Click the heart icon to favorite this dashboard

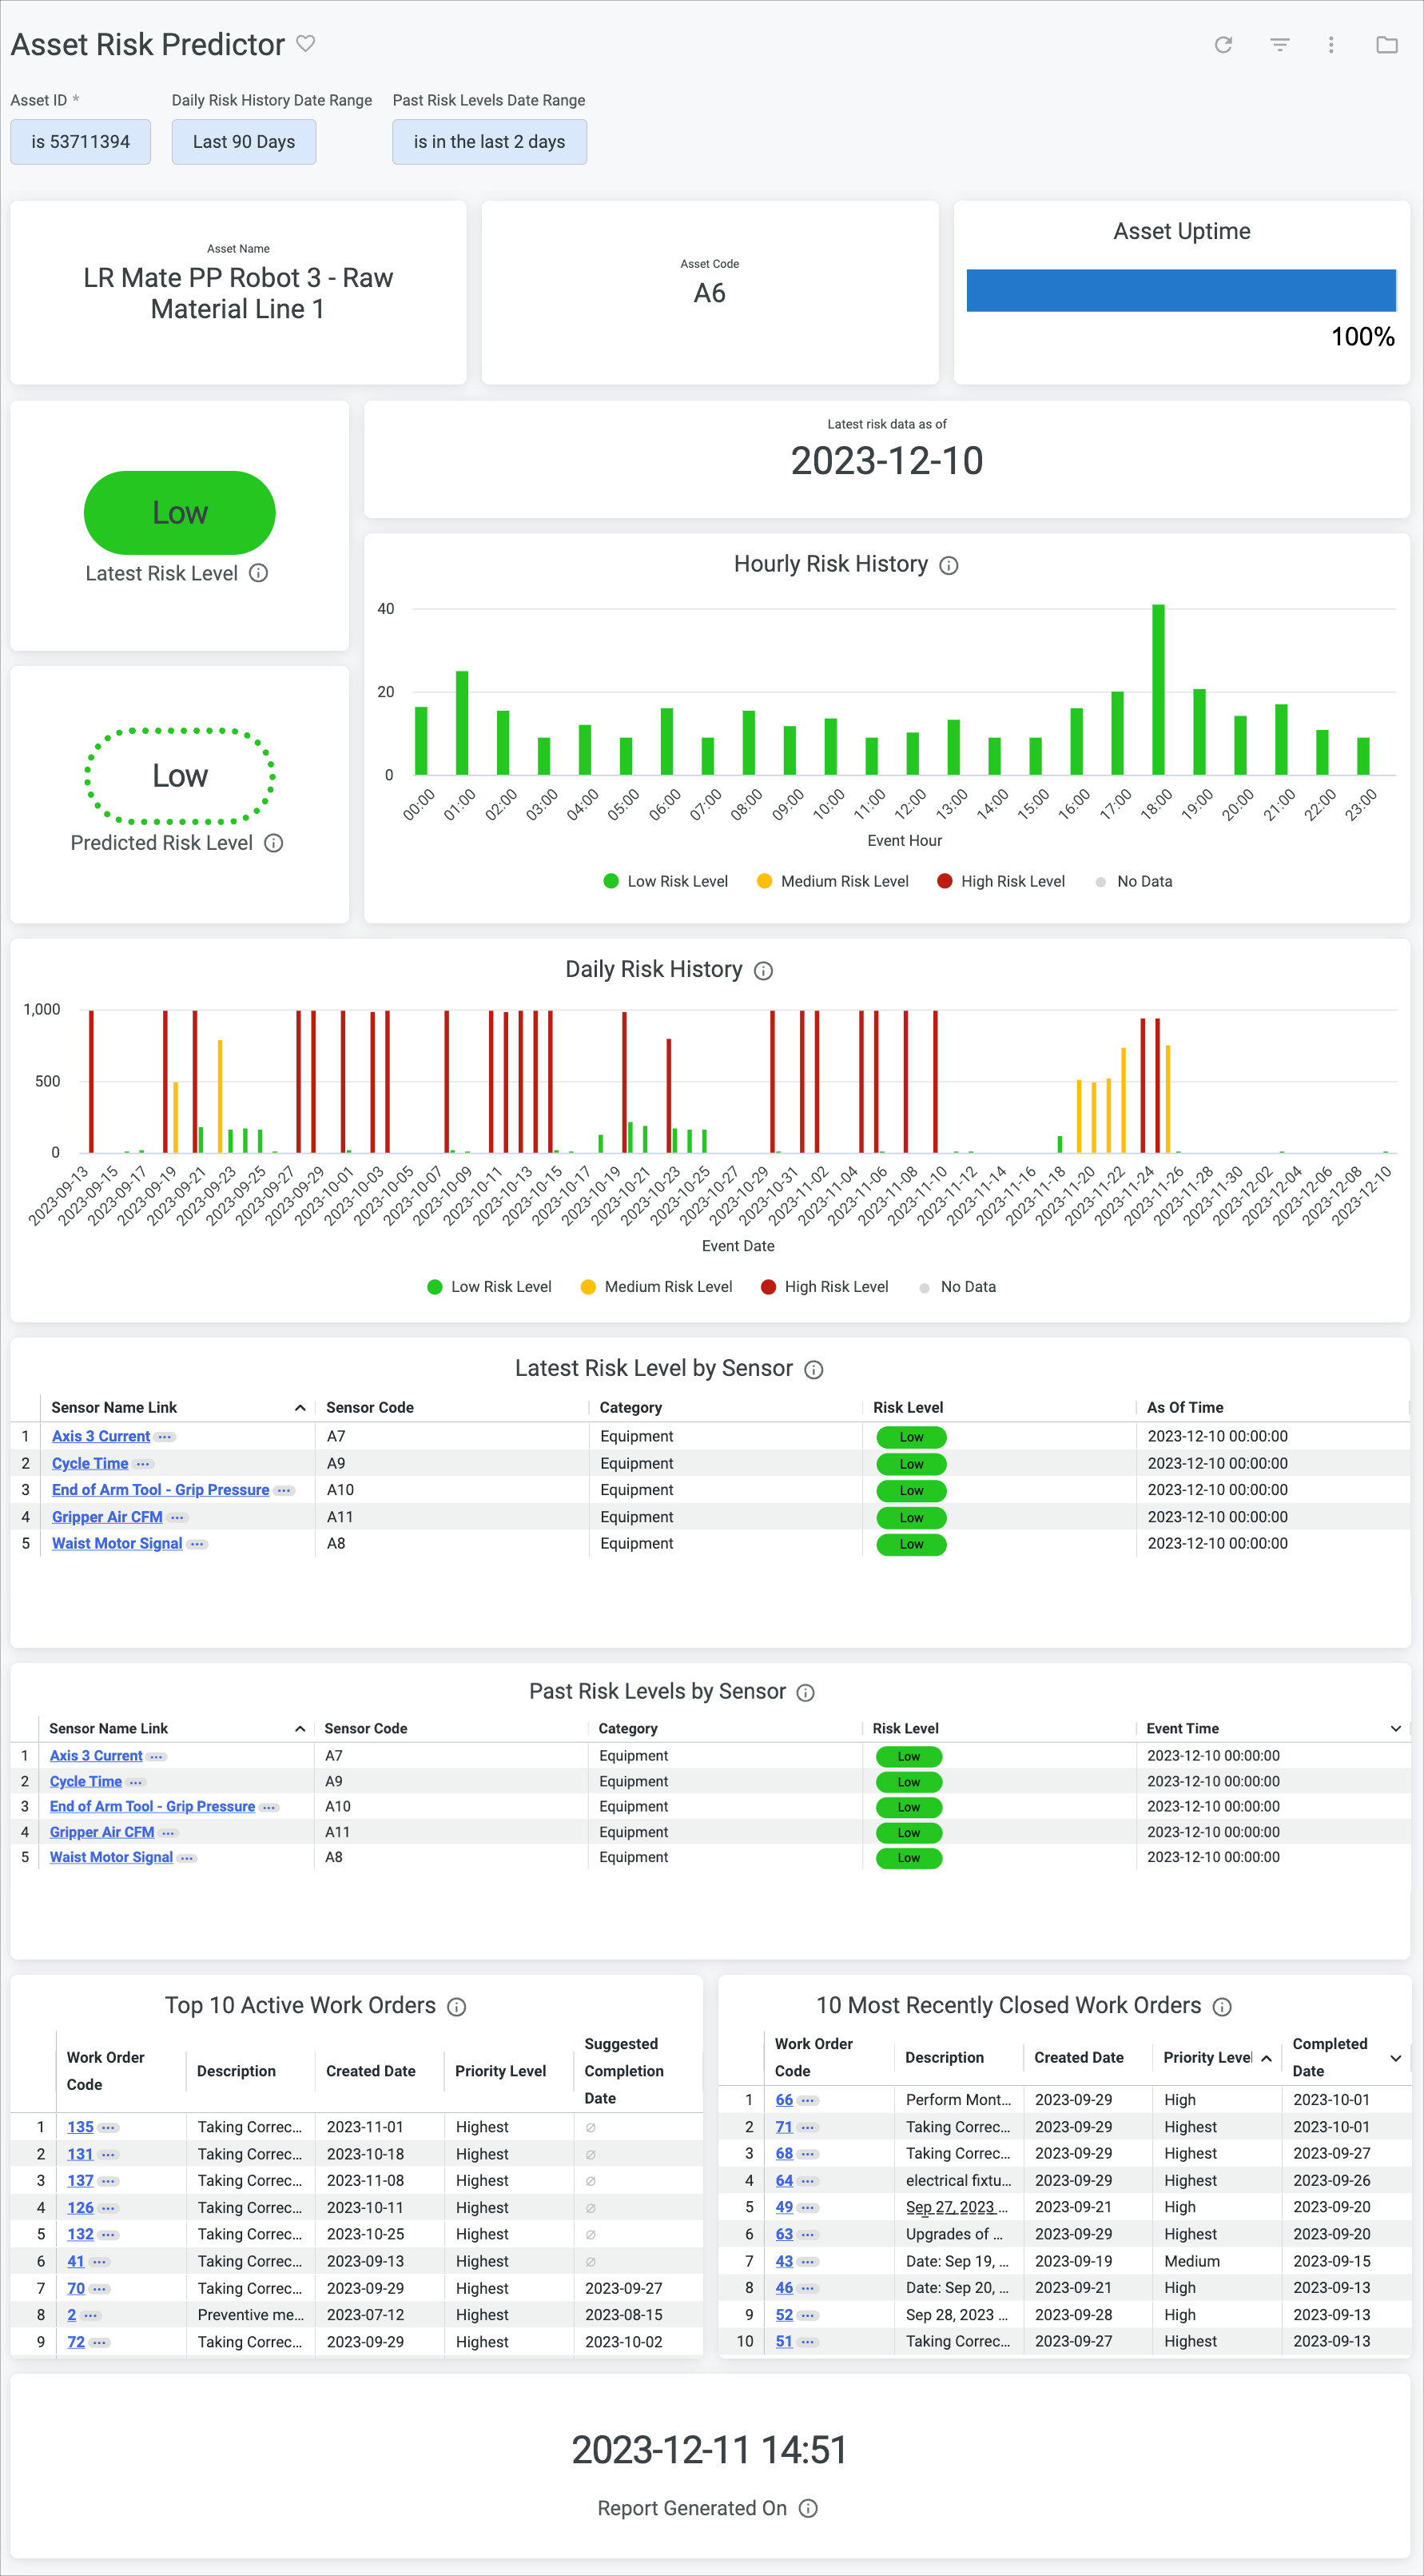click(304, 44)
